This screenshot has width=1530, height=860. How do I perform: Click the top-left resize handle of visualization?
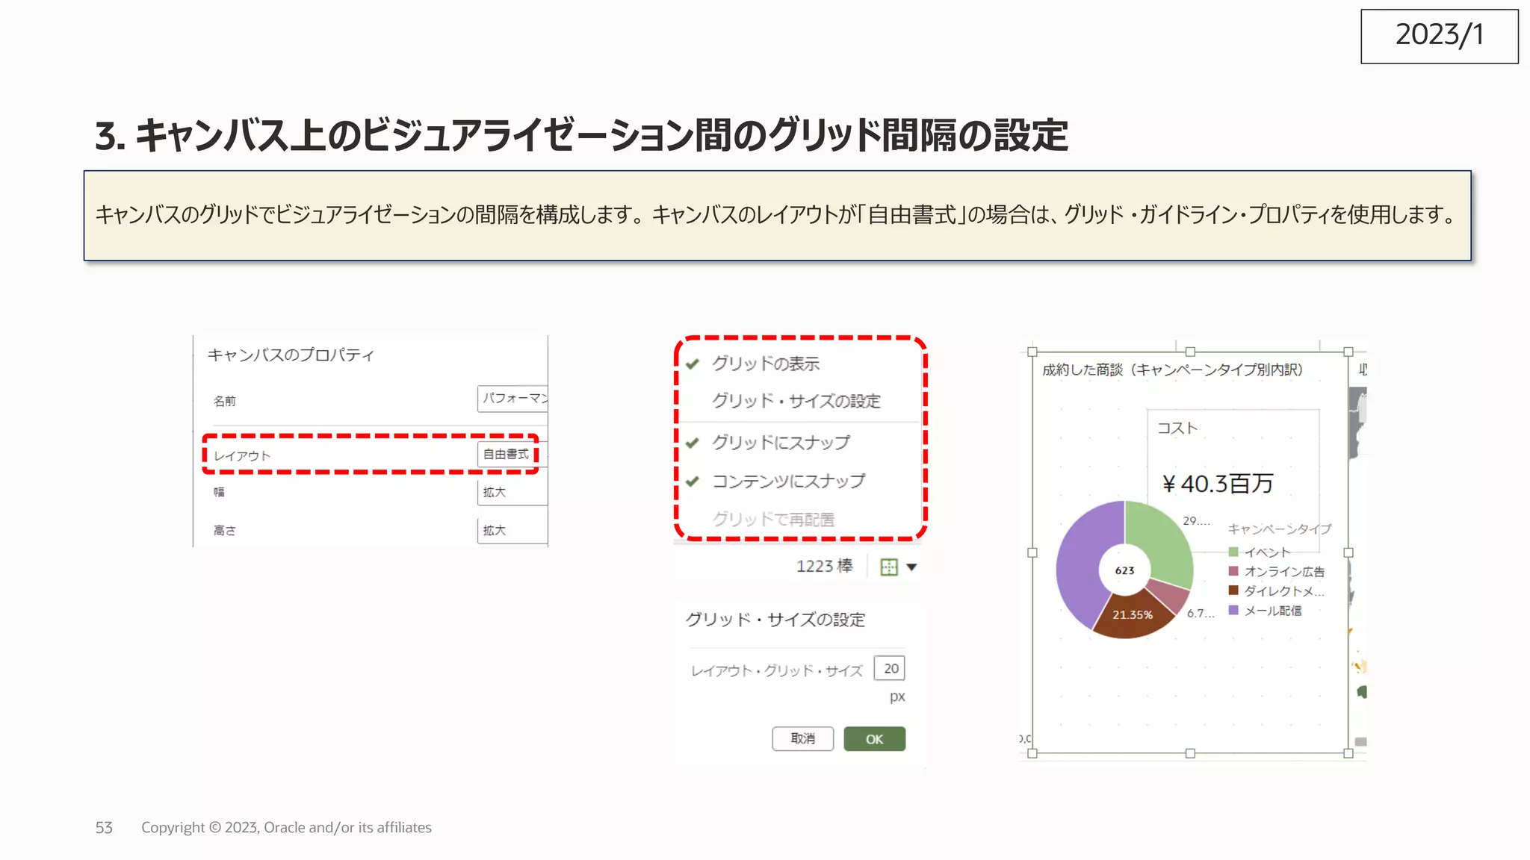pos(1032,352)
